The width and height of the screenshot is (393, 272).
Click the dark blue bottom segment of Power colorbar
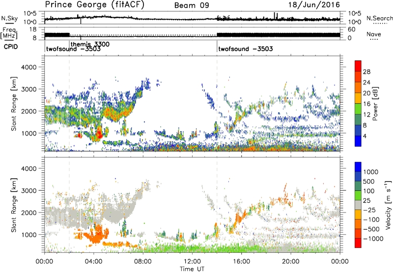click(358, 141)
